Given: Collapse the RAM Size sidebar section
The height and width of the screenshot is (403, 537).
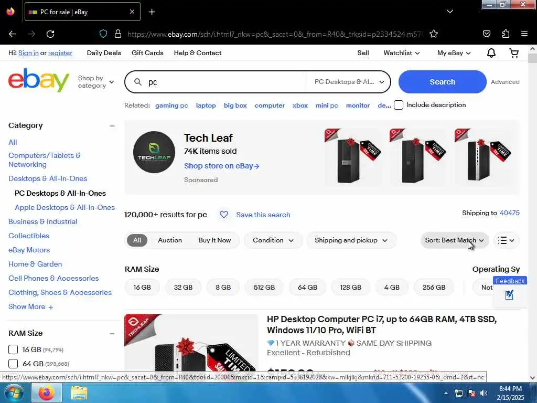Looking at the screenshot, I should (x=112, y=333).
